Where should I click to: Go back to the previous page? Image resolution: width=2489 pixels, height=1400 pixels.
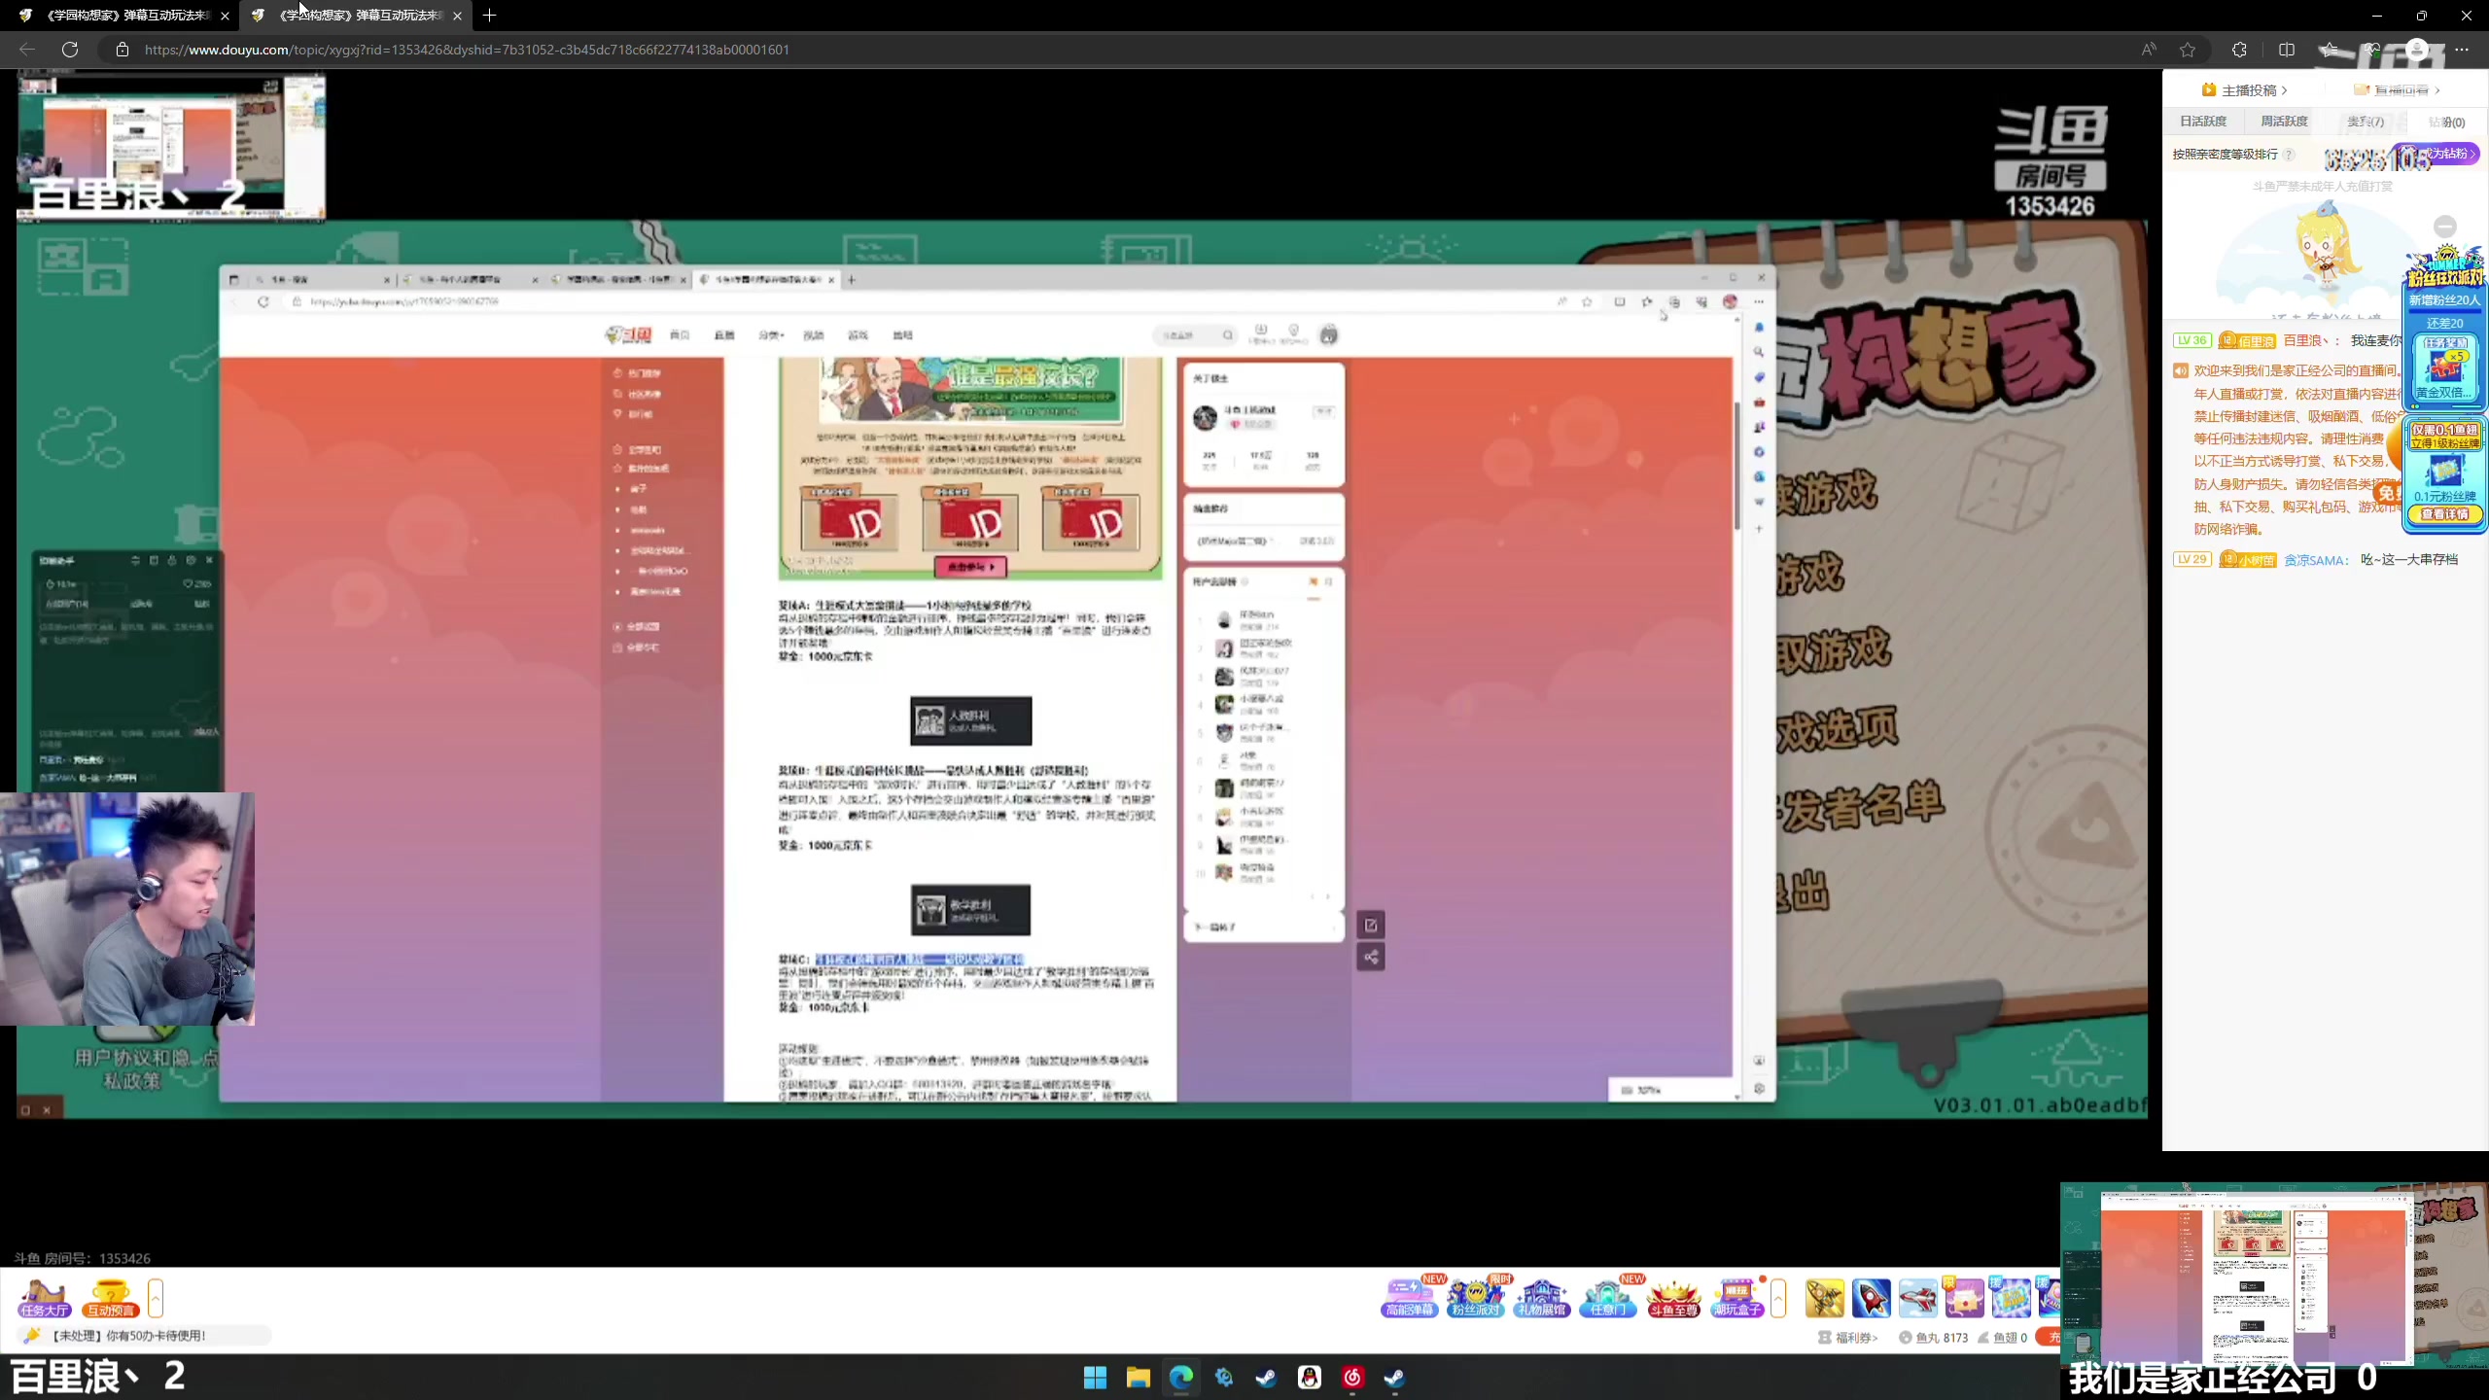point(27,50)
